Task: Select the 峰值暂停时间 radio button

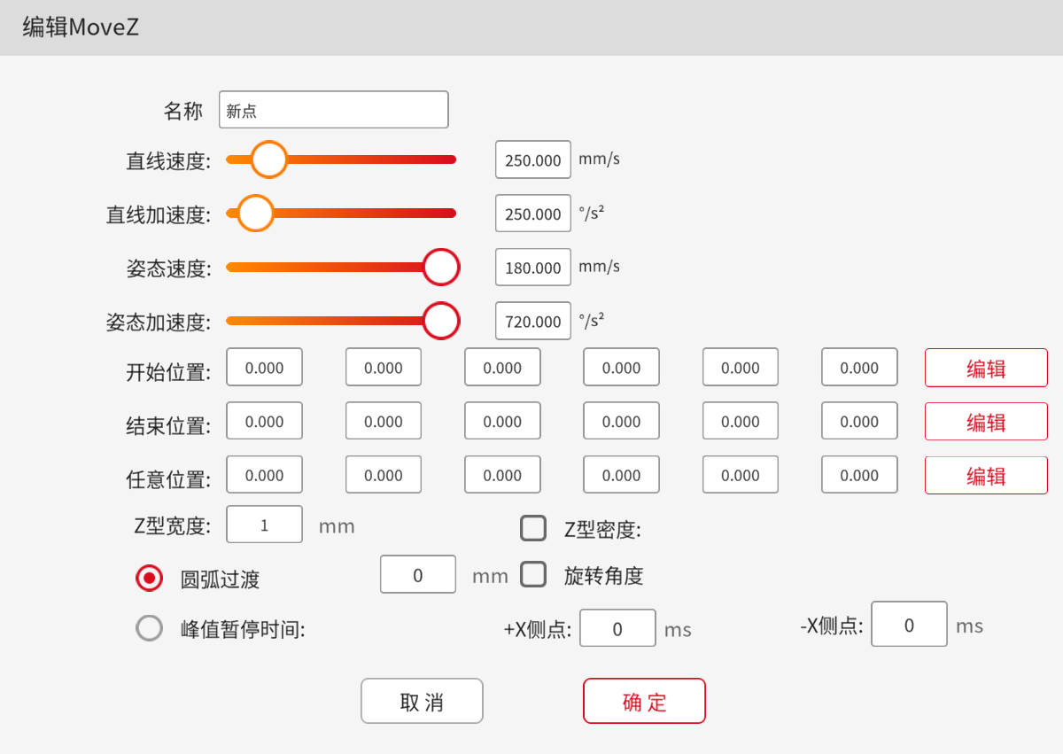Action: click(x=149, y=628)
